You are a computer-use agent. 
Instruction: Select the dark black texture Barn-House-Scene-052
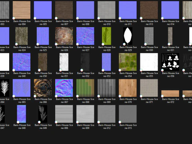[x=85, y=62]
